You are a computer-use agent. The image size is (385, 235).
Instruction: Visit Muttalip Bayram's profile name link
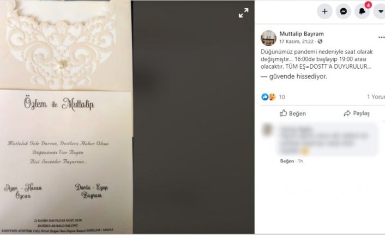click(x=302, y=34)
